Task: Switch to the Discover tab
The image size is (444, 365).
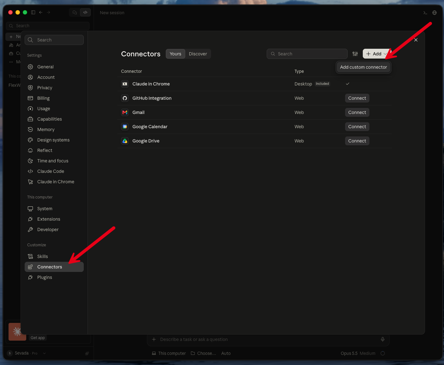Action: pyautogui.click(x=198, y=54)
